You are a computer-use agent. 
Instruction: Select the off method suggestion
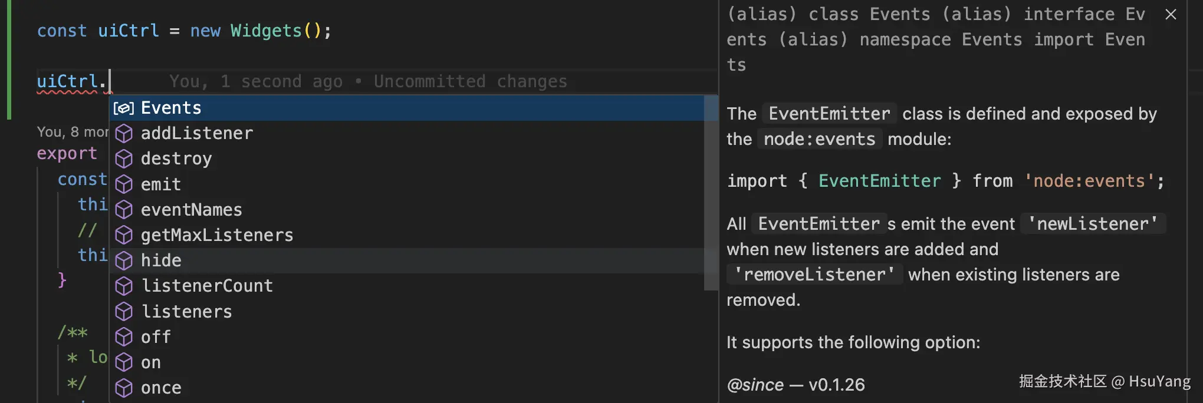(156, 337)
